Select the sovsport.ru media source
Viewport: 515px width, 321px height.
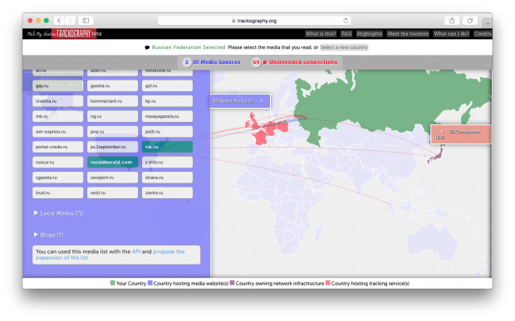click(x=112, y=178)
